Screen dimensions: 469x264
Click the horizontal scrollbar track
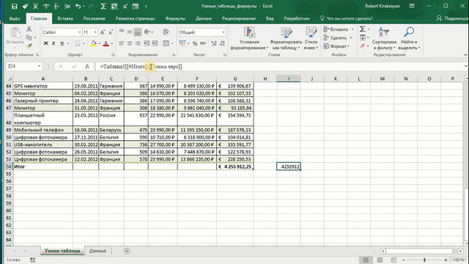click(418, 251)
